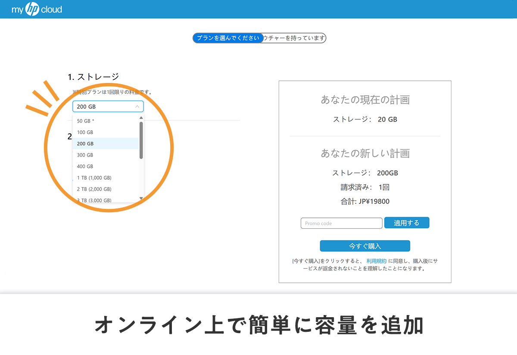Select the 300 GB storage plan
Image resolution: width=517 pixels, height=355 pixels.
click(x=85, y=155)
